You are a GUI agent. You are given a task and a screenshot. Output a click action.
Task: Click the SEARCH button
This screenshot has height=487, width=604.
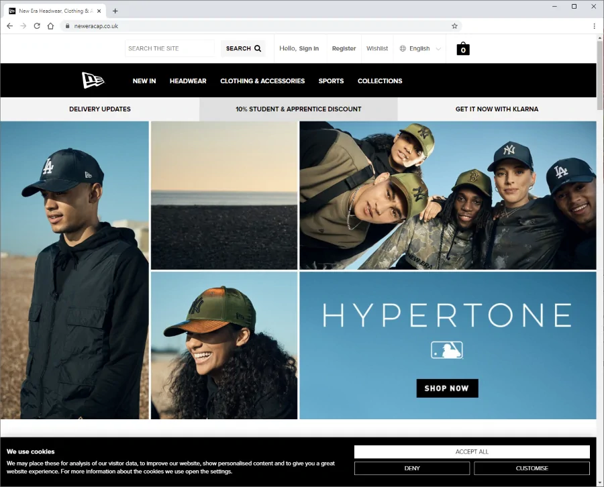tap(243, 48)
